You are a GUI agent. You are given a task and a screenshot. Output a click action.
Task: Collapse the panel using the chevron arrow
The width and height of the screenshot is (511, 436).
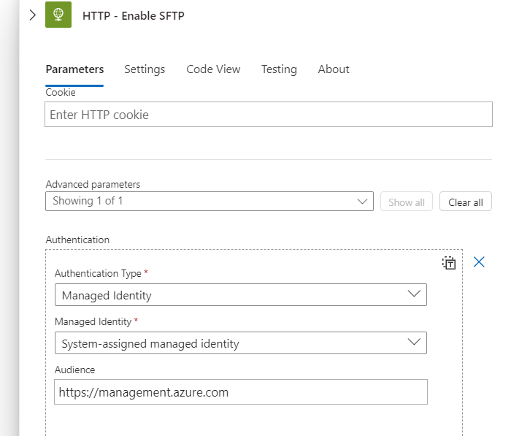tap(32, 15)
